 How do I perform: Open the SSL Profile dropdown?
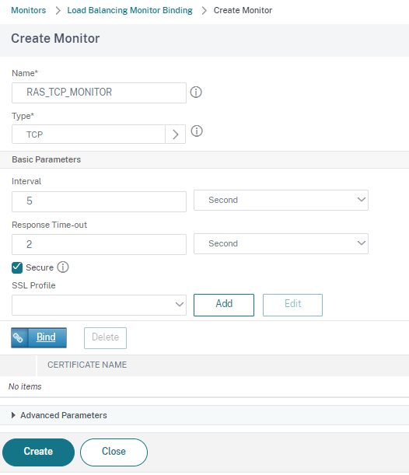click(99, 305)
